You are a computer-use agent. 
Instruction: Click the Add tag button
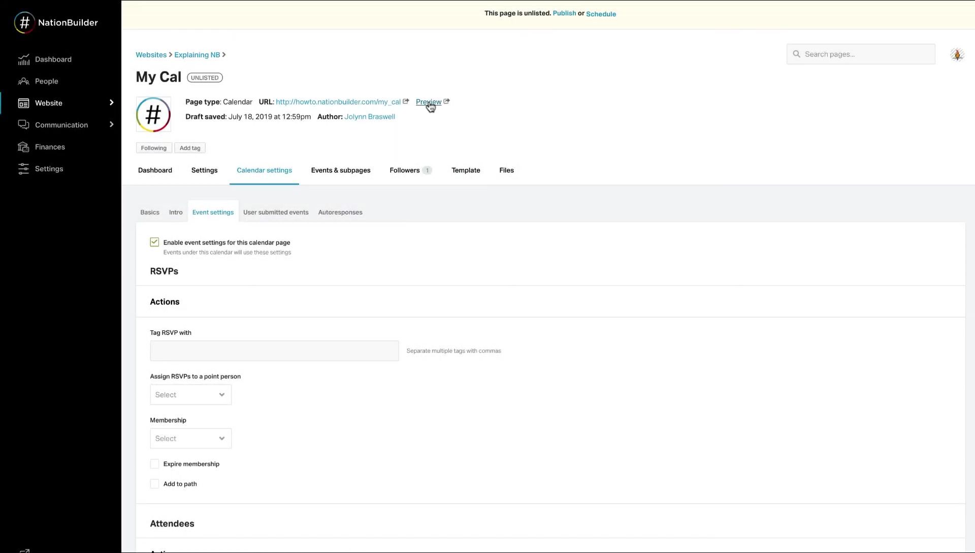pyautogui.click(x=190, y=148)
